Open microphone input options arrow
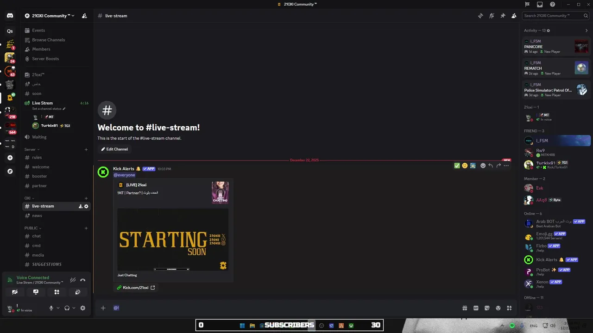The width and height of the screenshot is (593, 333). pos(58,308)
